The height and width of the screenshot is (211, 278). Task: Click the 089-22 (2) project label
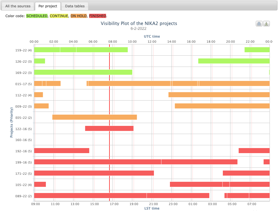click(23, 196)
